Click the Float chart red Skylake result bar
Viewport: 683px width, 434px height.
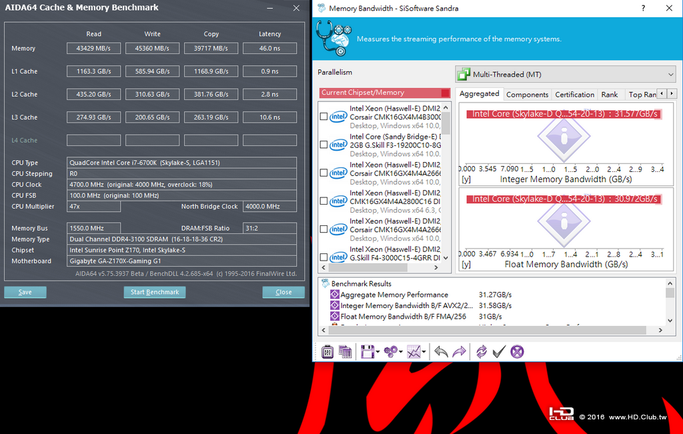[x=564, y=199]
